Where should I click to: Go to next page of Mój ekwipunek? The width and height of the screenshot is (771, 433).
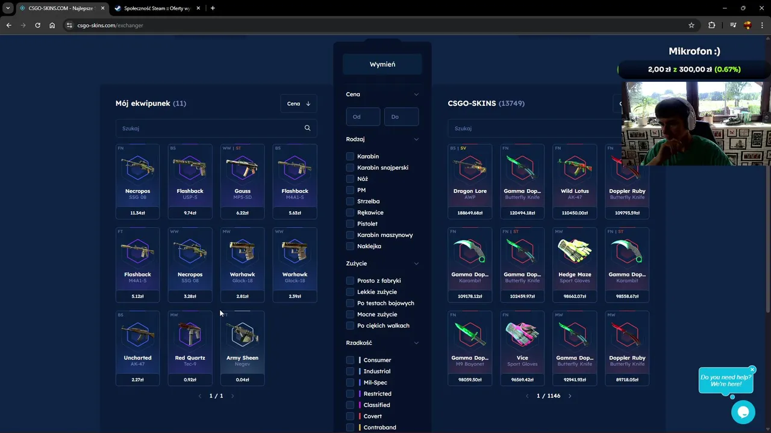233,396
